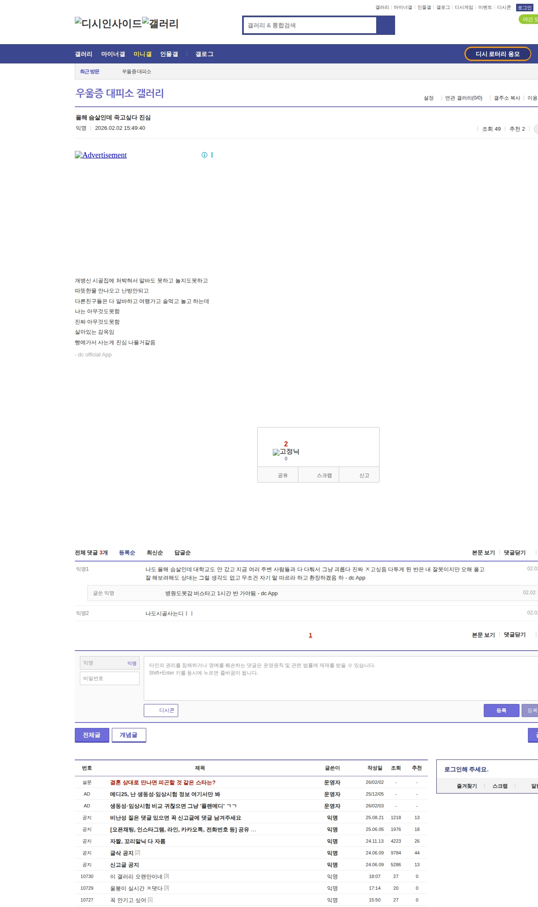Open the small 마이너갤 link in the top links
The height and width of the screenshot is (907, 538).
(403, 8)
